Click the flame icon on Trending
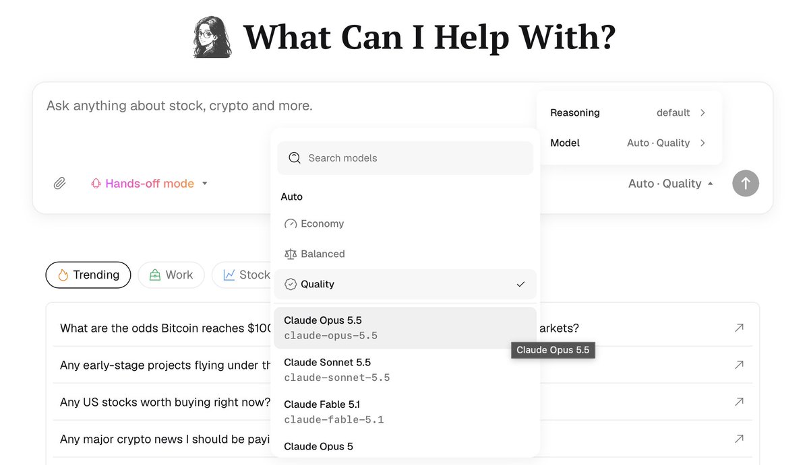 63,275
